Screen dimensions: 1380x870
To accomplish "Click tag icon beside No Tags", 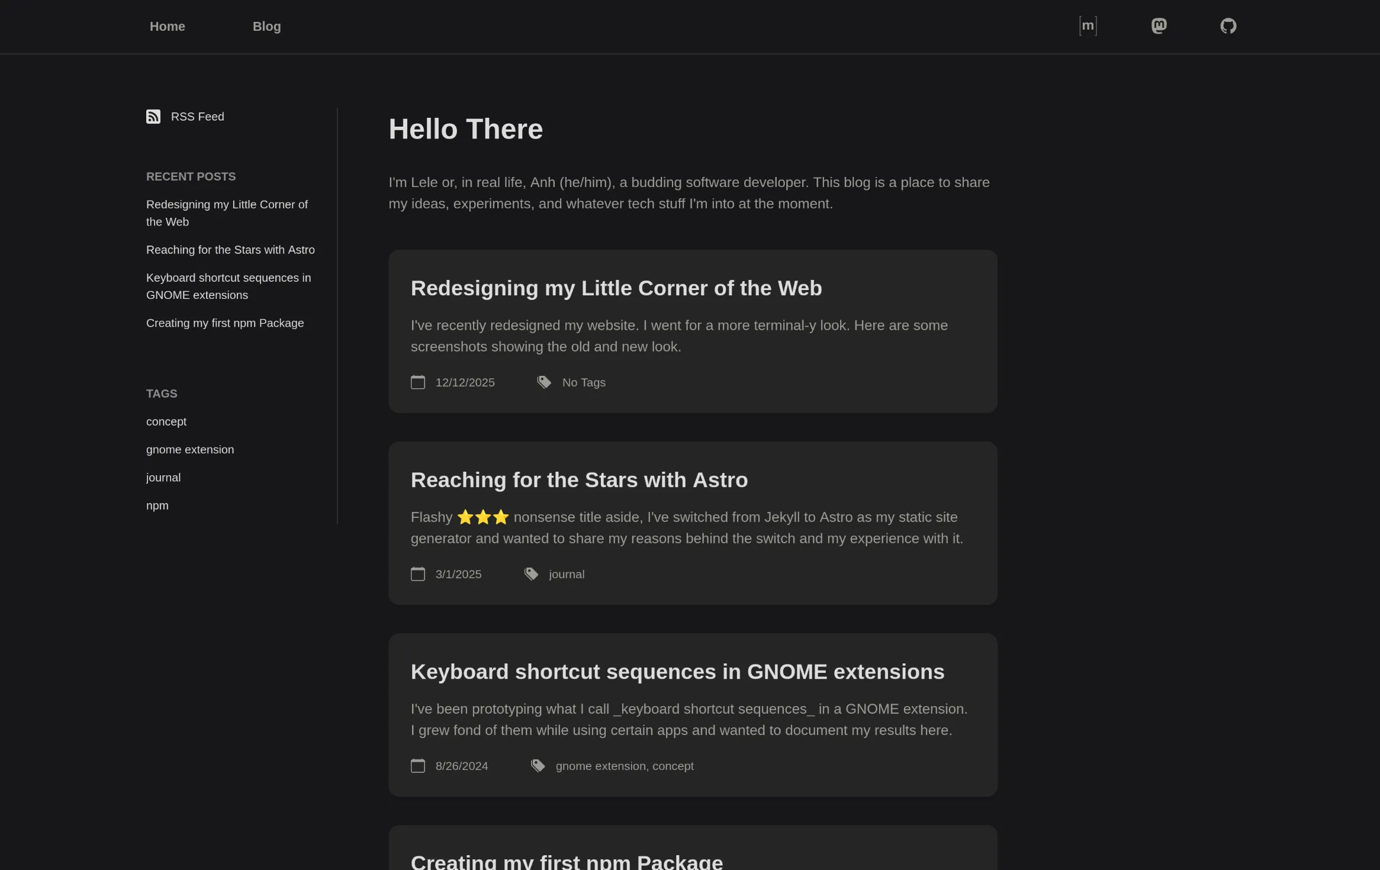I will pos(544,382).
